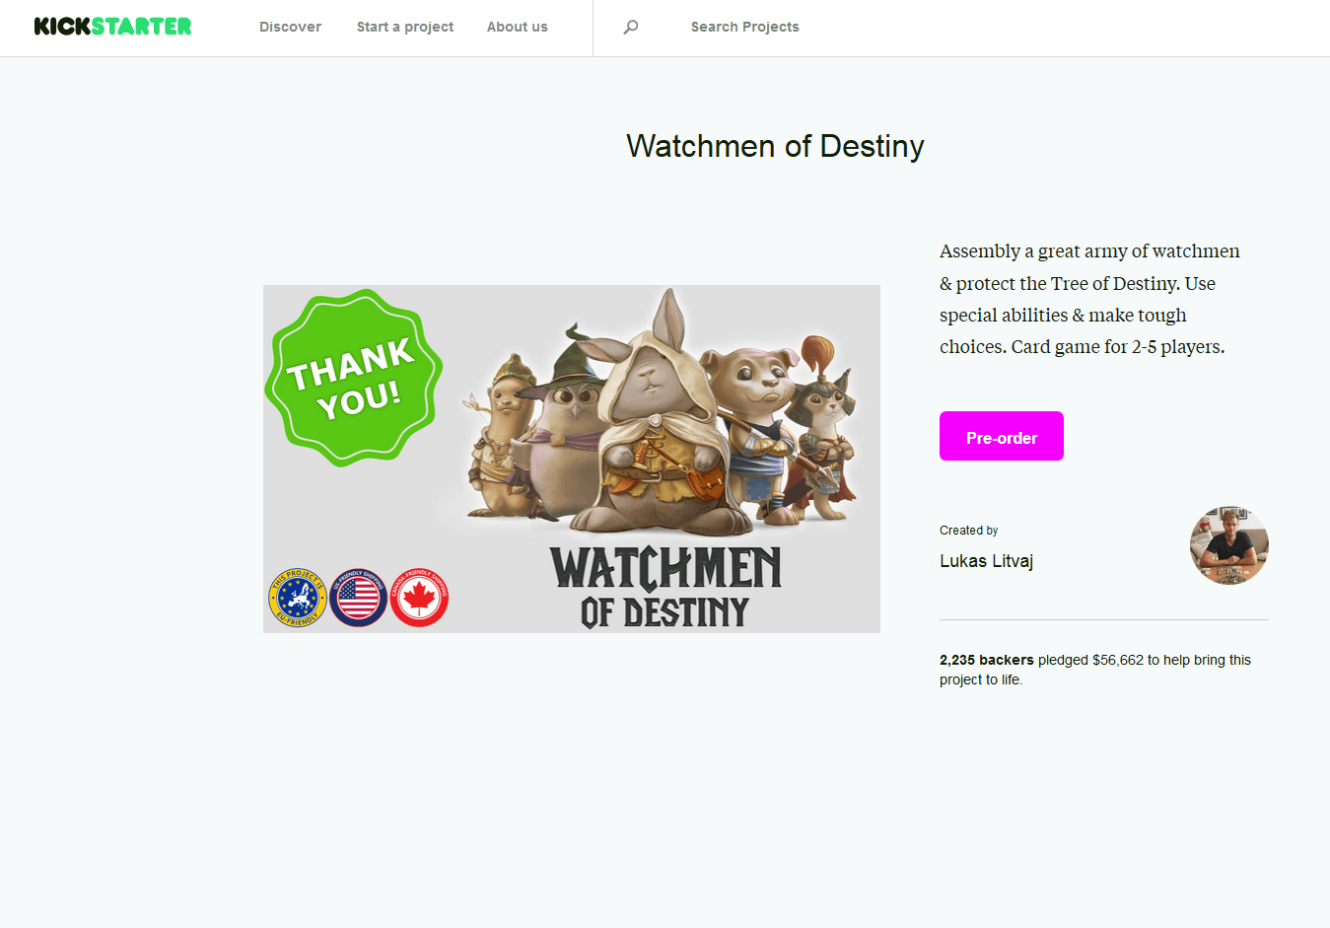Go to the About us page
1330x928 pixels.
[x=517, y=27]
